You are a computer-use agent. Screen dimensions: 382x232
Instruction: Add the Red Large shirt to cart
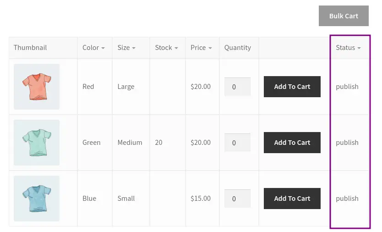(292, 87)
